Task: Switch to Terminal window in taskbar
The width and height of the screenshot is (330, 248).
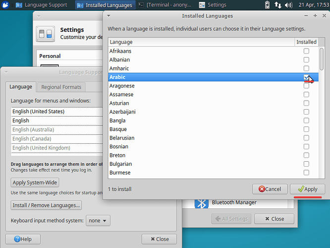Action: coord(165,5)
